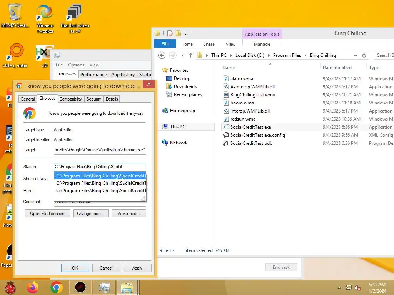The height and width of the screenshot is (295, 394).
Task: Click Apply in properties dialog
Action: pyautogui.click(x=137, y=268)
